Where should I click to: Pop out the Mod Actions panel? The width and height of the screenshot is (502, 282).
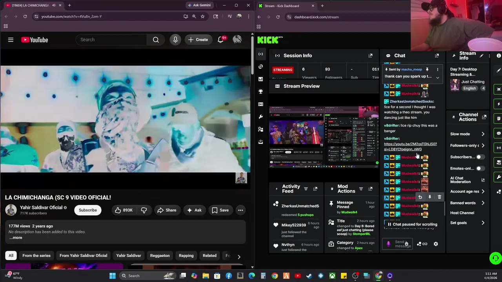(370, 189)
